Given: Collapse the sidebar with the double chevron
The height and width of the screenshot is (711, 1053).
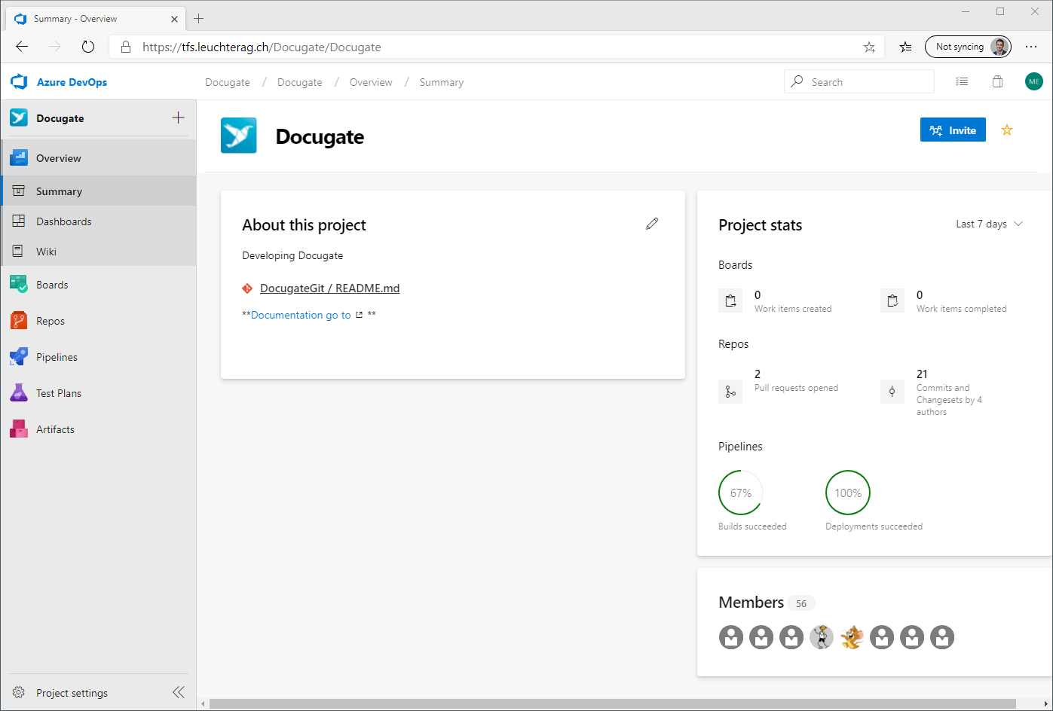Looking at the screenshot, I should click(179, 692).
